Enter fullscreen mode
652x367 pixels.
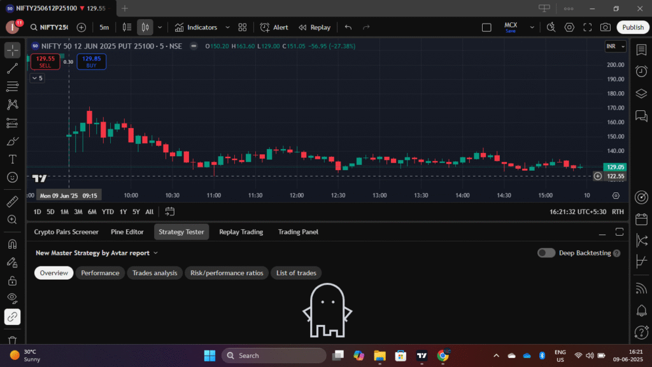tap(588, 27)
